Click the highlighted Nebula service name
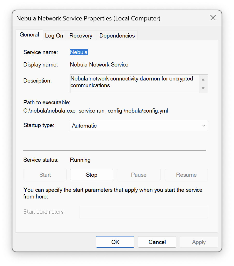The width and height of the screenshot is (234, 266). [79, 52]
